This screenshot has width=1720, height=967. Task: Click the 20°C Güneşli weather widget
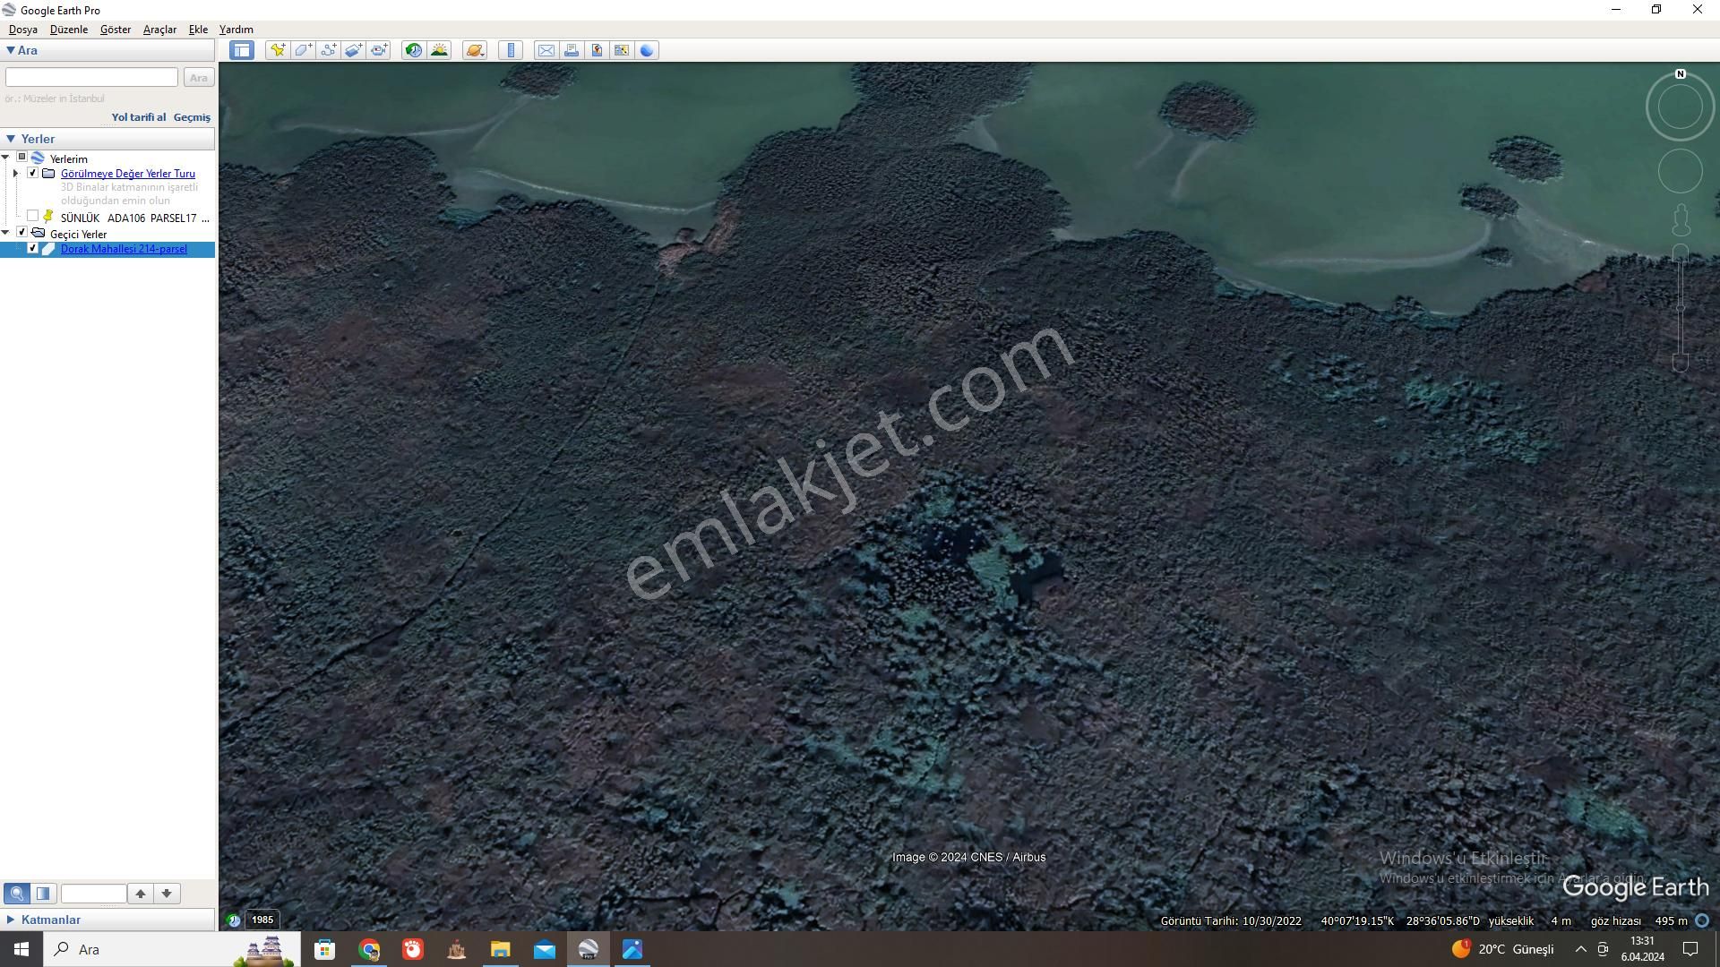tap(1503, 949)
